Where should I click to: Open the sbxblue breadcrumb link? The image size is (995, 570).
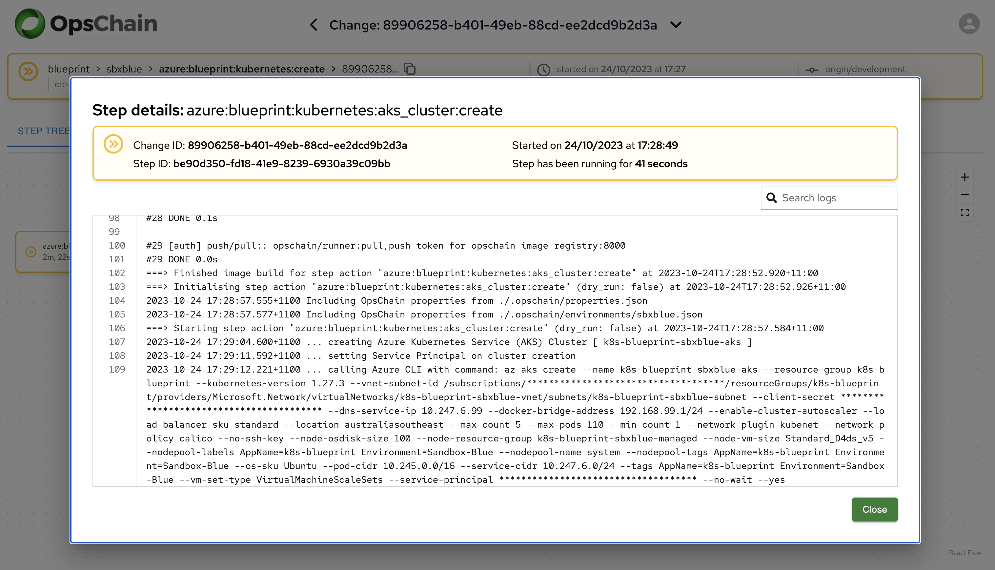124,69
